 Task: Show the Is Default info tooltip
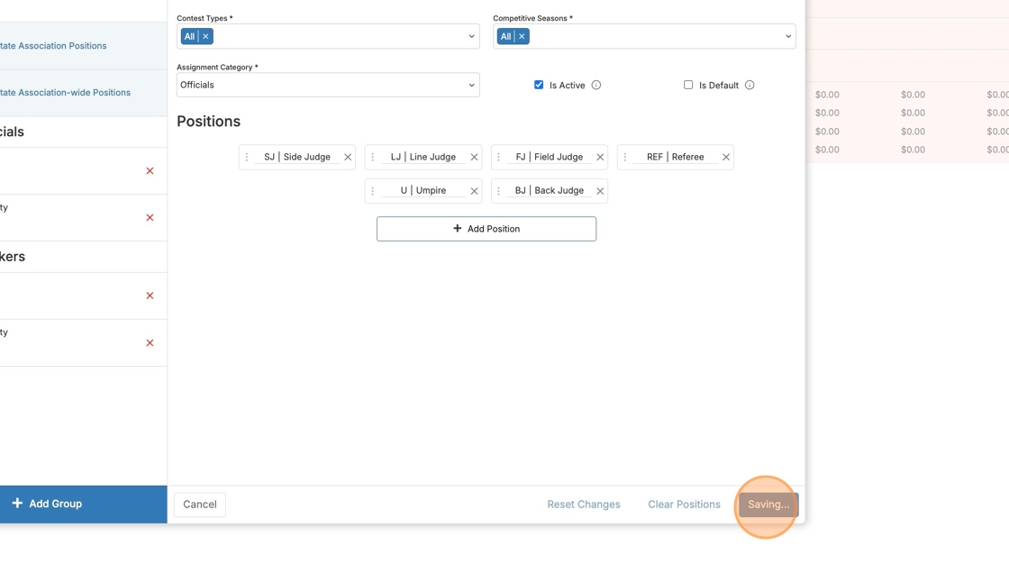[750, 86]
